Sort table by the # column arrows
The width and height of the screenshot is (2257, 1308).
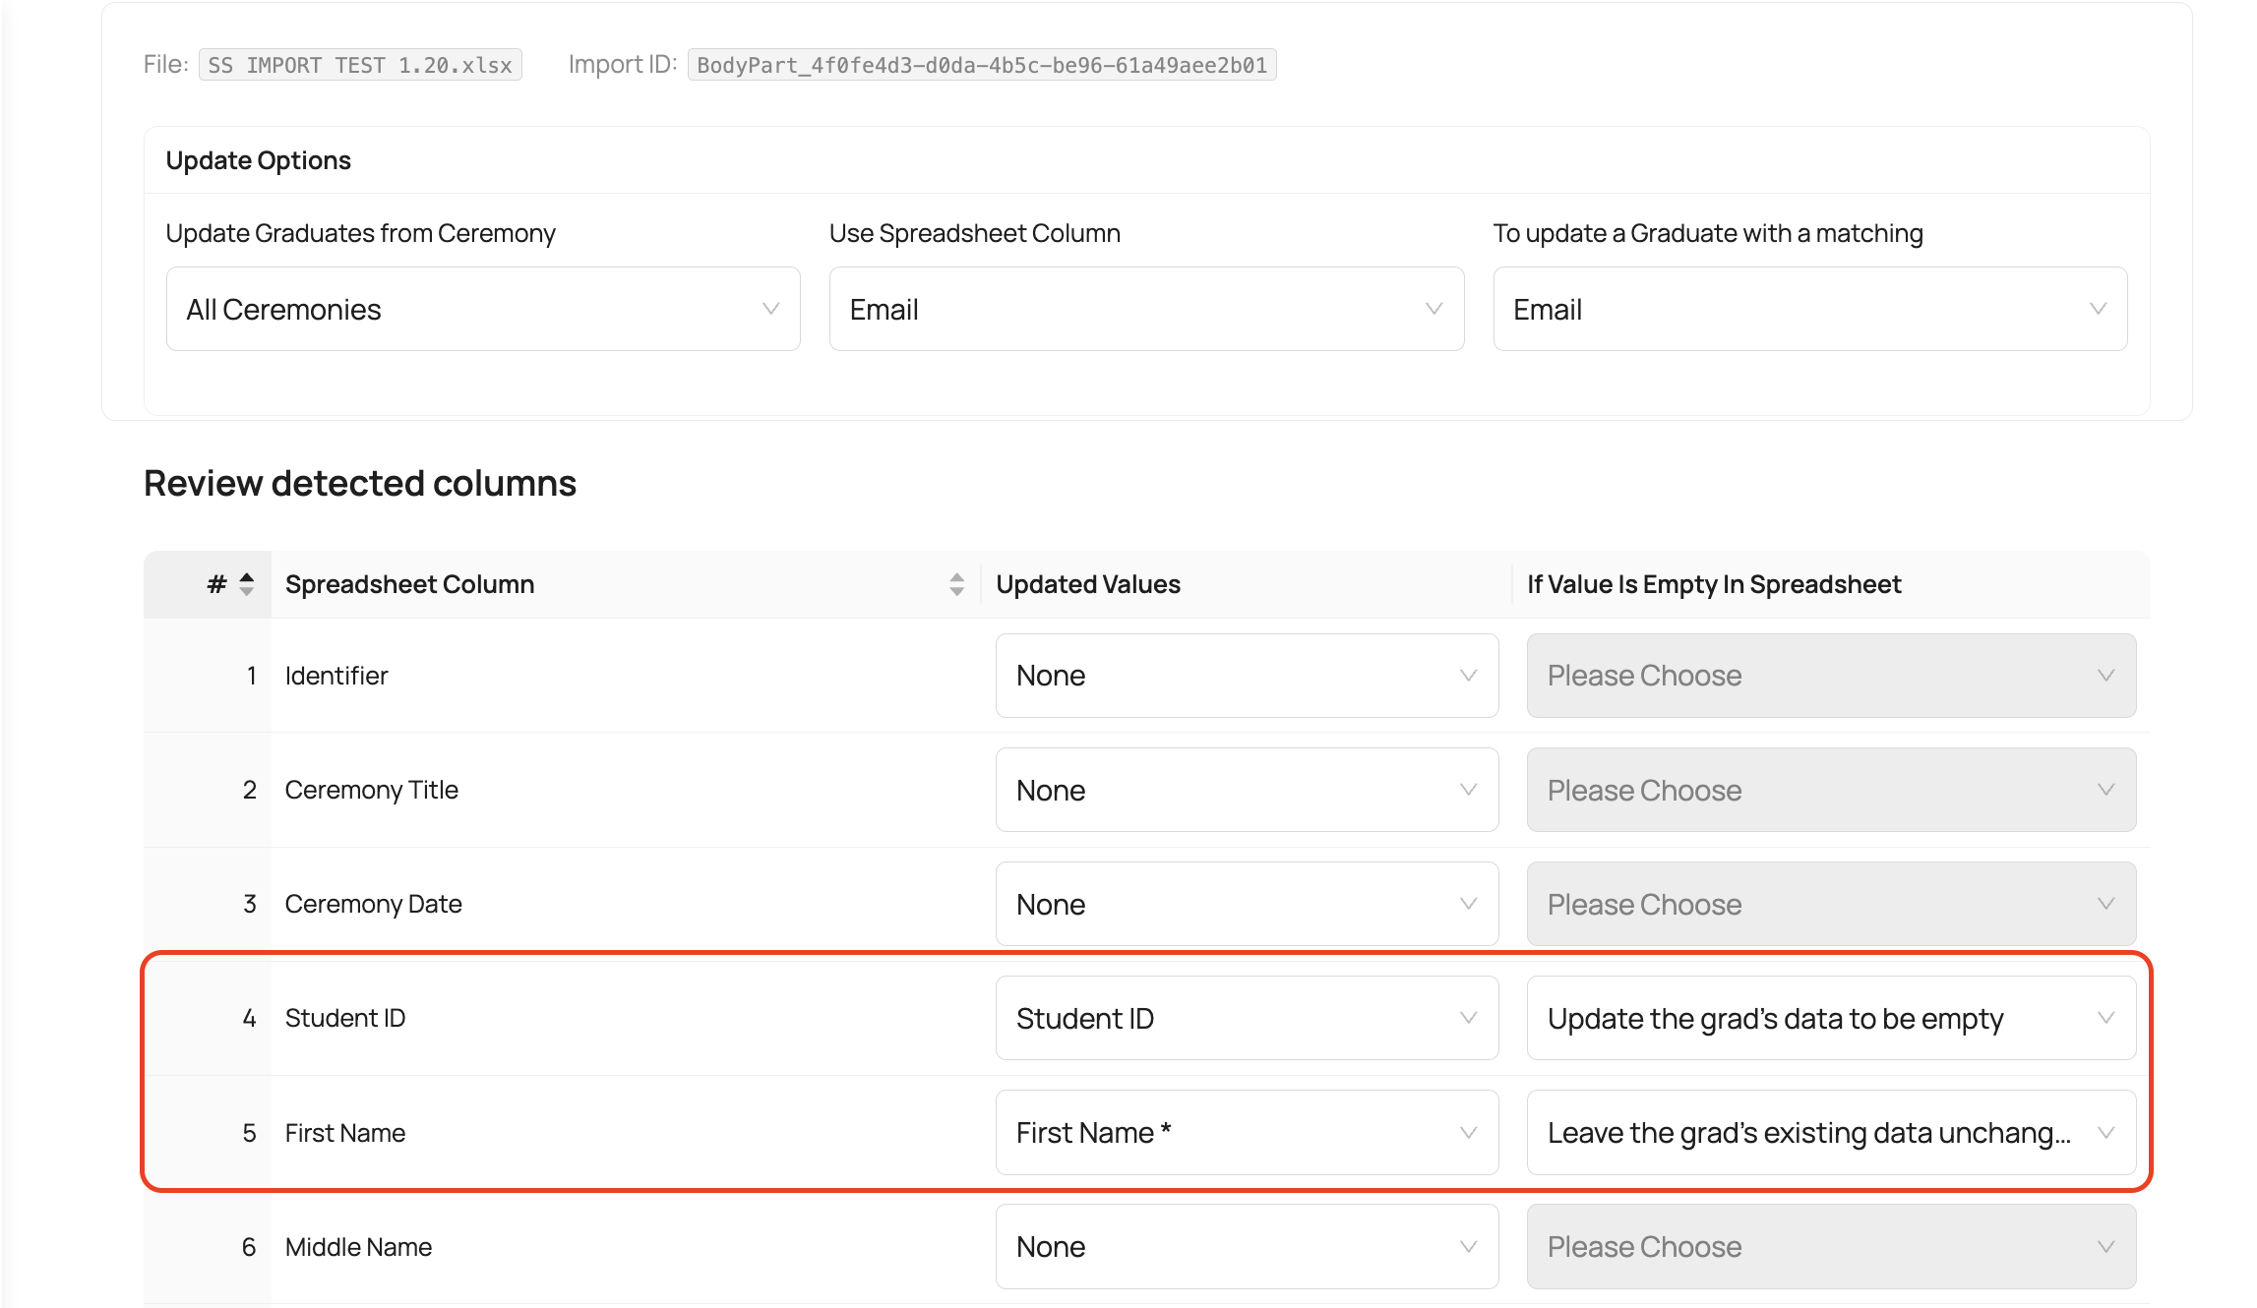[x=246, y=584]
